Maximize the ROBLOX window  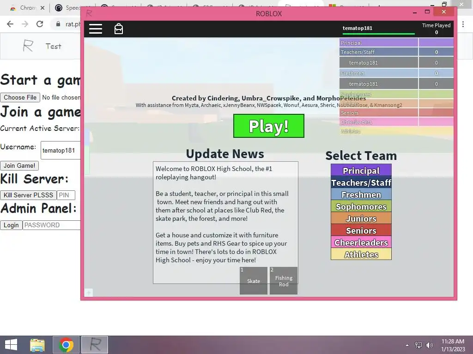pyautogui.click(x=427, y=12)
